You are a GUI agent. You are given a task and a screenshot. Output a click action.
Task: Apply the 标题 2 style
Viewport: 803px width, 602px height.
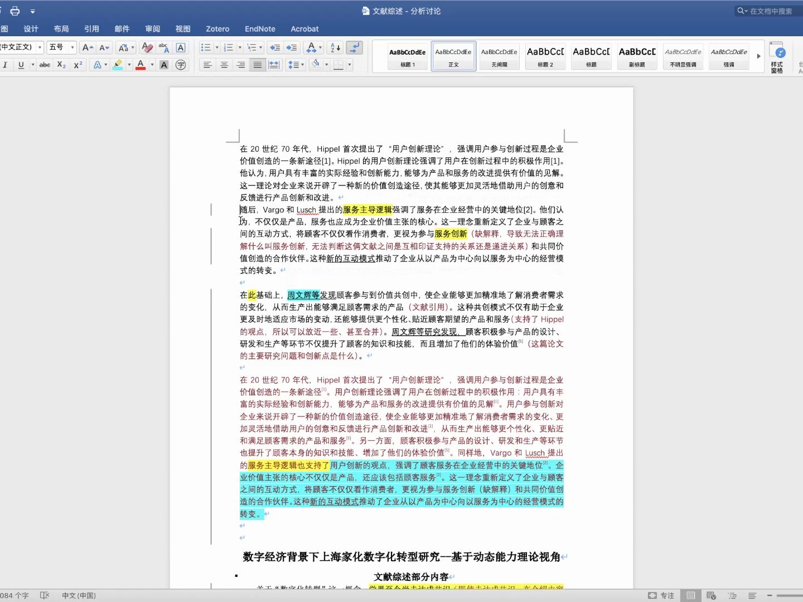545,56
